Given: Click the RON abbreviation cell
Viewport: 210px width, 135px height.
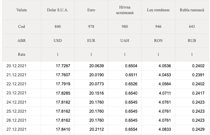Looking at the screenshot, I should pos(158,41).
